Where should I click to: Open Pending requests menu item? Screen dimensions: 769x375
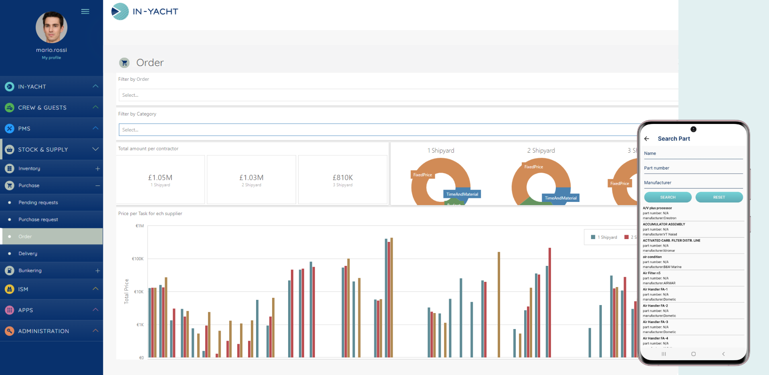(38, 203)
